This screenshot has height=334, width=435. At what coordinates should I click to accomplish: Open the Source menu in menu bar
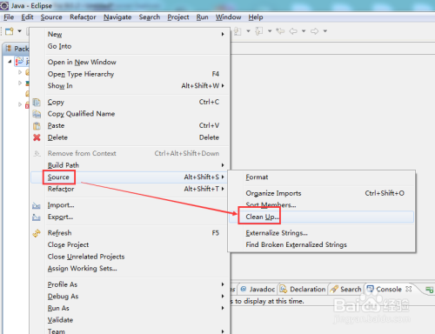[x=51, y=17]
